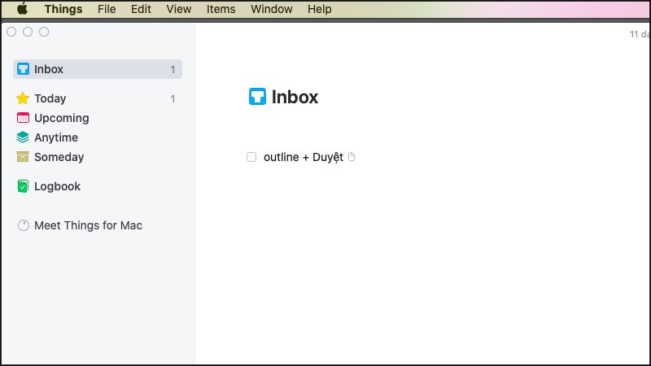Image resolution: width=651 pixels, height=366 pixels.
Task: Close the Things window
Action: (x=11, y=32)
